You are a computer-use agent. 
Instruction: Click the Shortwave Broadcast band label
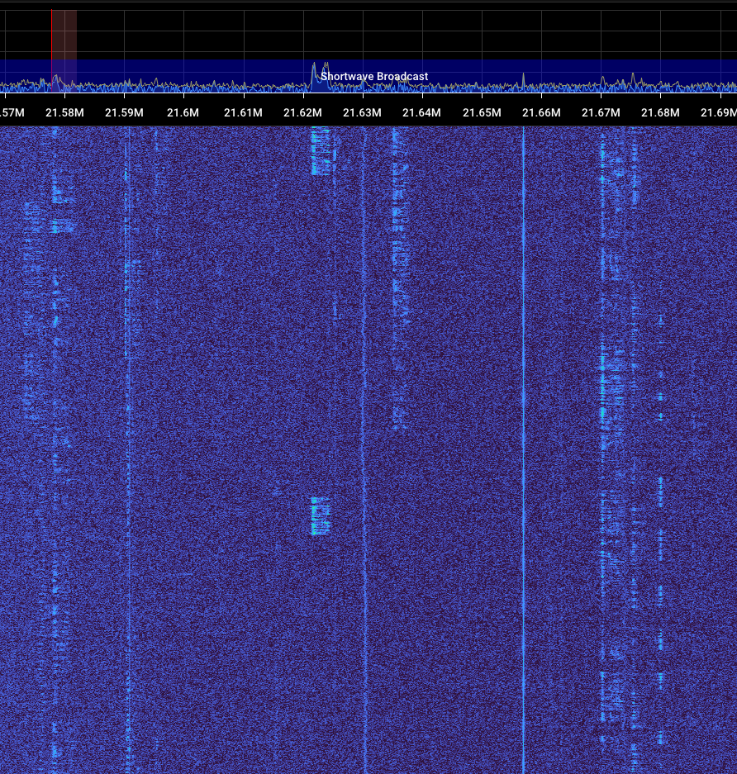374,77
